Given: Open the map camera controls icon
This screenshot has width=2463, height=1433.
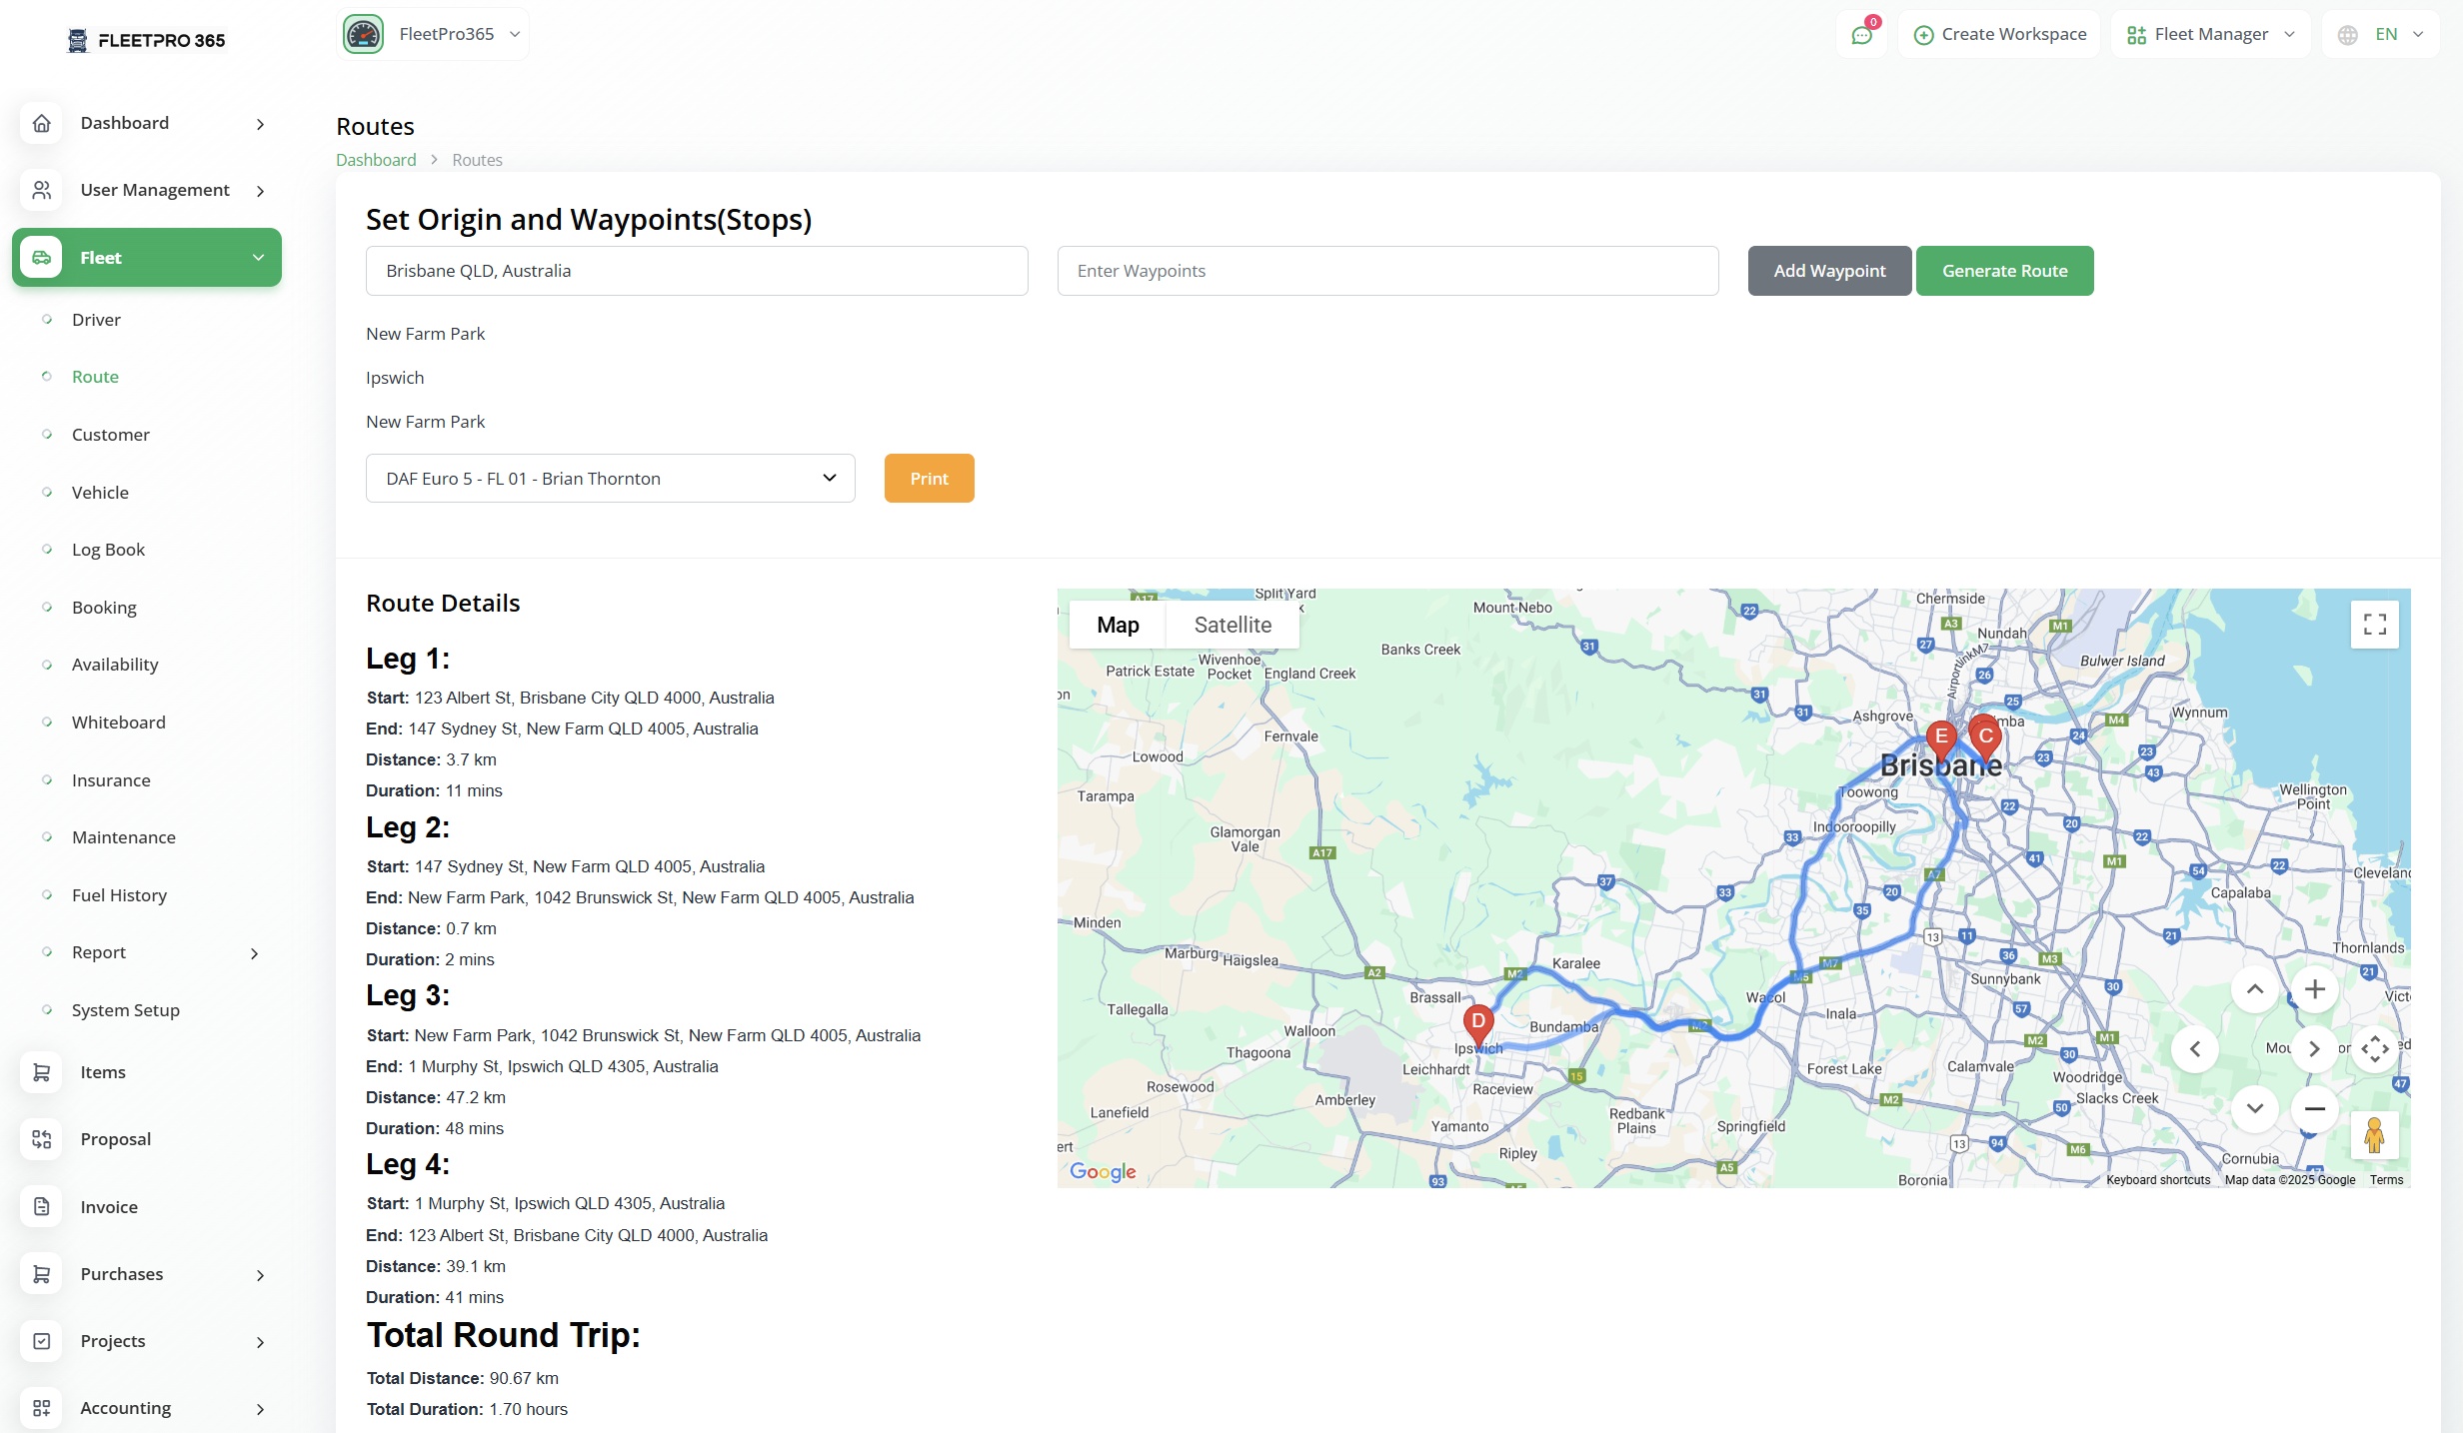Looking at the screenshot, I should click(2375, 1049).
